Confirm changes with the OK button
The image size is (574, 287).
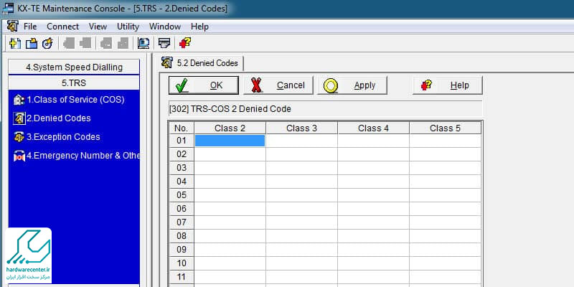[204, 85]
